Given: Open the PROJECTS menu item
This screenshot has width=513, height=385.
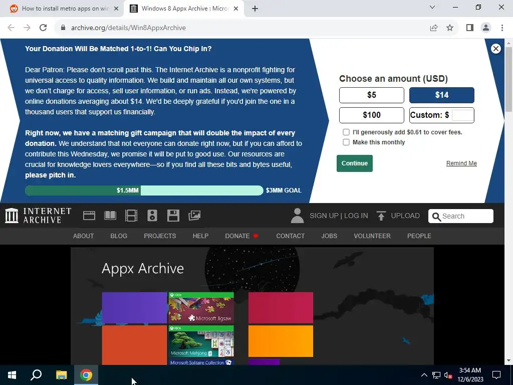Looking at the screenshot, I should point(160,236).
